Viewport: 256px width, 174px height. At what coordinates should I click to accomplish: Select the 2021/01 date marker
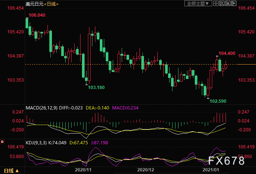click(x=211, y=170)
